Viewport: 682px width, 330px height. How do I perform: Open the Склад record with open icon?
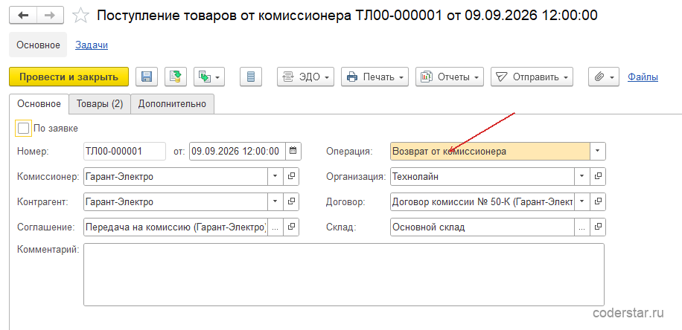[x=598, y=227]
